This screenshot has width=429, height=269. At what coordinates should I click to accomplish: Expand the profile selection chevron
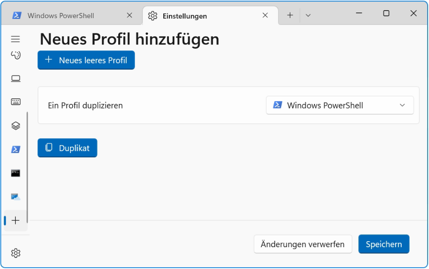(403, 105)
